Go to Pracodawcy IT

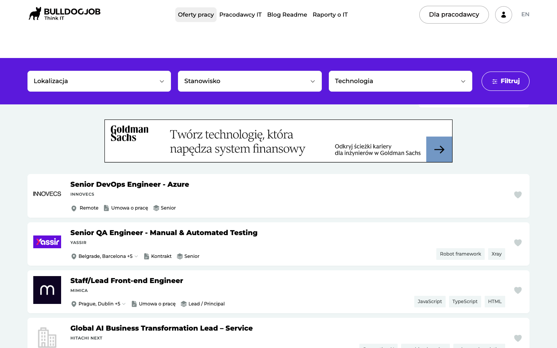click(x=241, y=15)
